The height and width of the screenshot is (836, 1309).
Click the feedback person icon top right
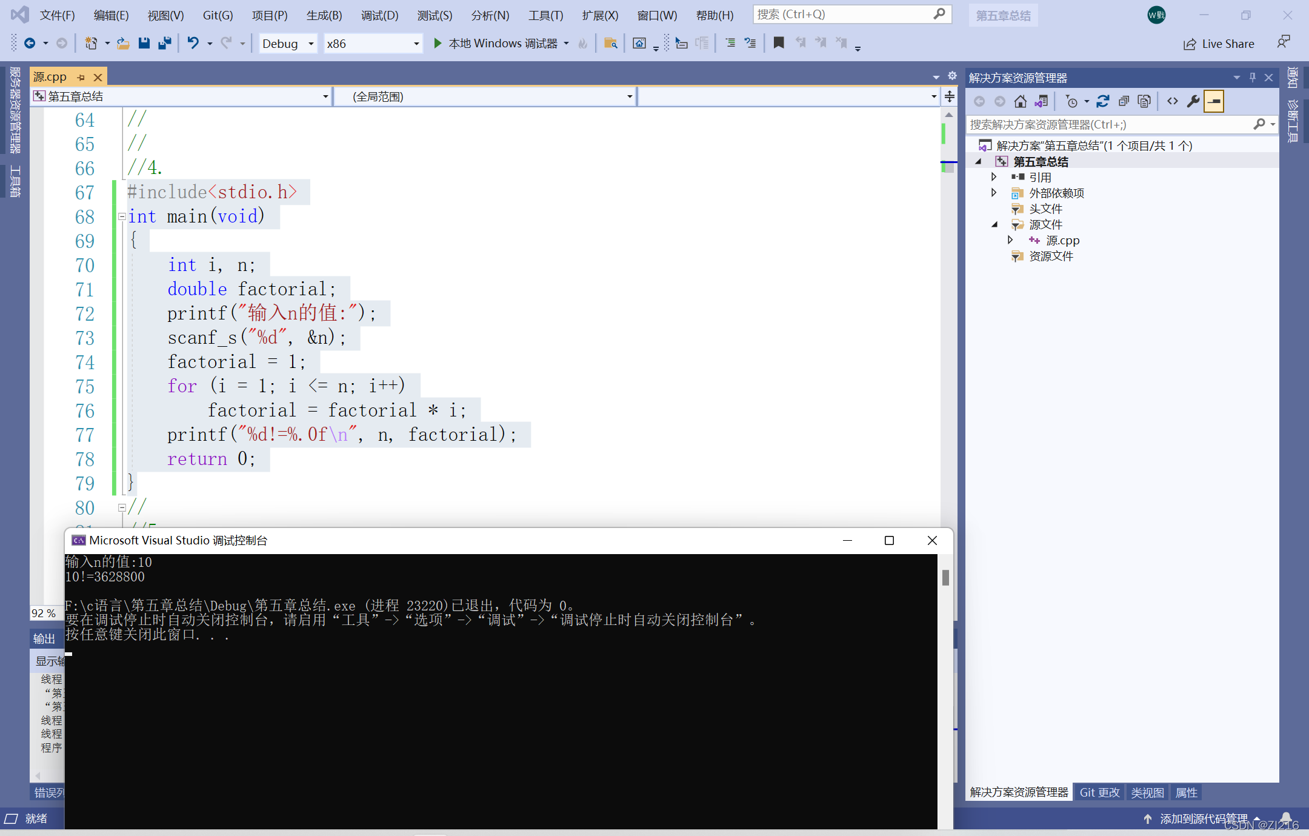pos(1283,42)
